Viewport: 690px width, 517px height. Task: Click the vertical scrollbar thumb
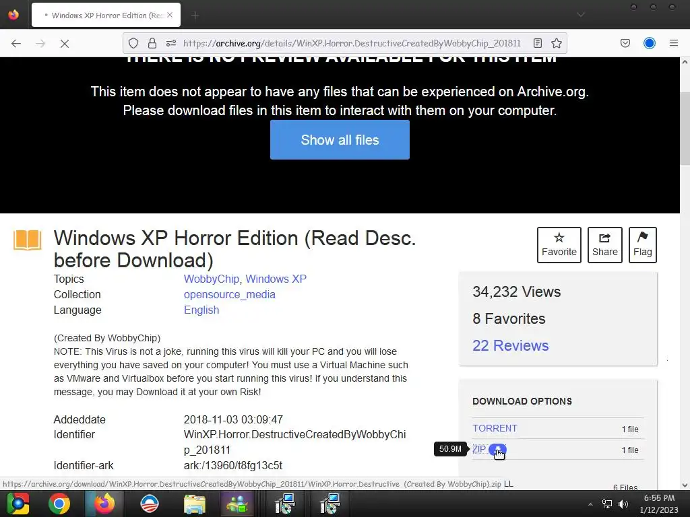tap(685, 129)
